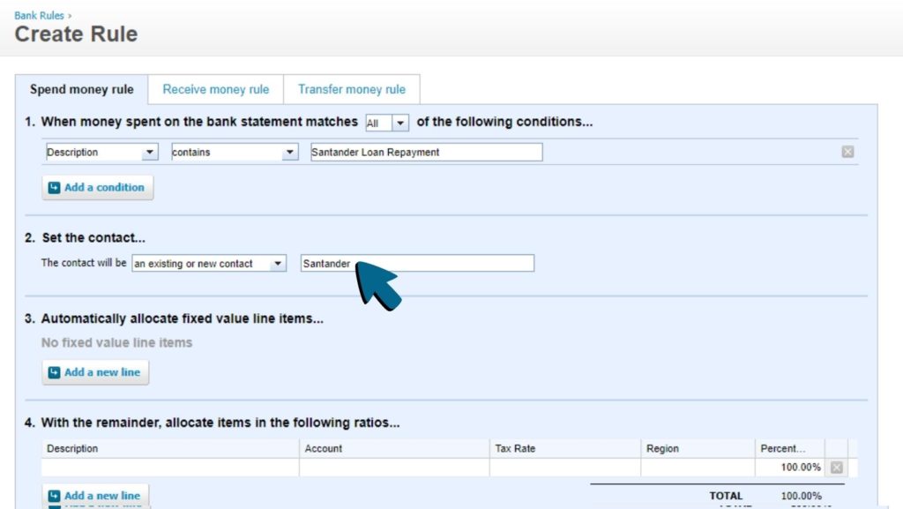Click the Create Rule page heading
Image resolution: width=903 pixels, height=509 pixels.
76,34
